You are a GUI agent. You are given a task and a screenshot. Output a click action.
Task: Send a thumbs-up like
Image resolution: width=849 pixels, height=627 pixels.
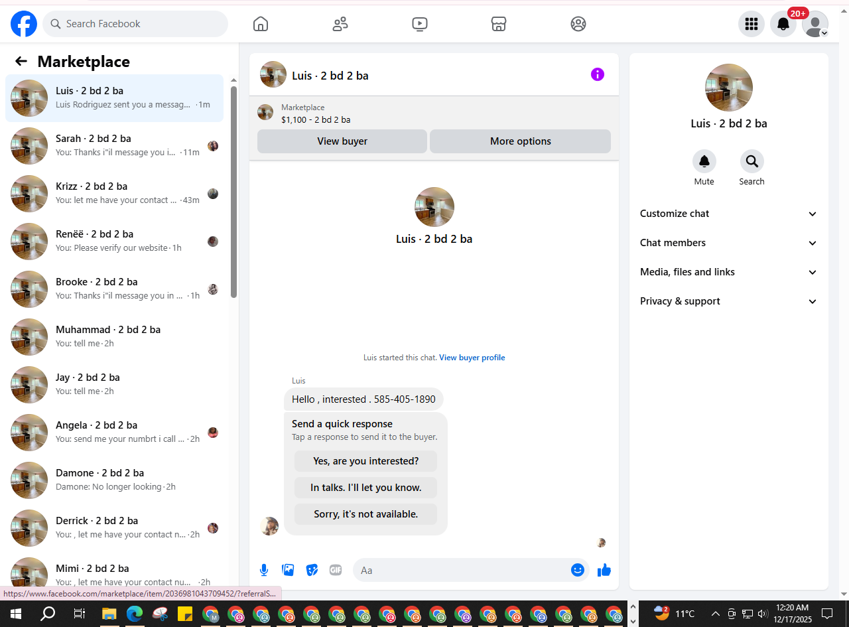click(604, 570)
